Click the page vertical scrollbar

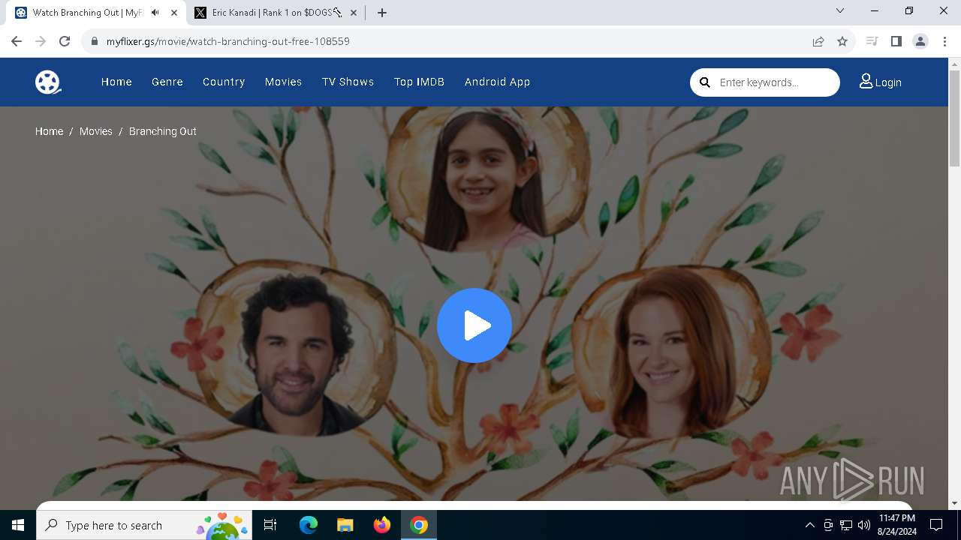(x=955, y=118)
